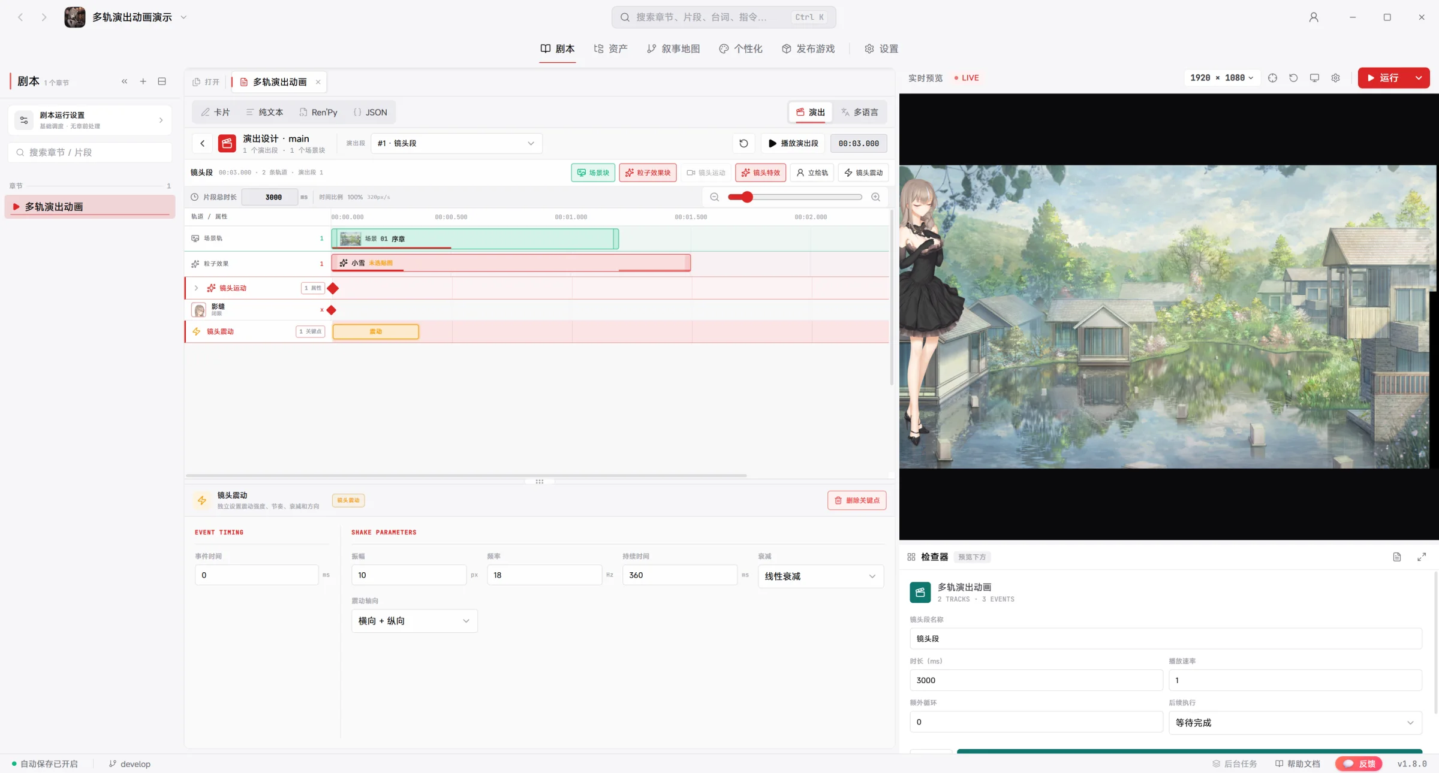1439x773 pixels.
Task: Open the 横向 + 纵向 shake axis dropdown
Action: pyautogui.click(x=414, y=621)
